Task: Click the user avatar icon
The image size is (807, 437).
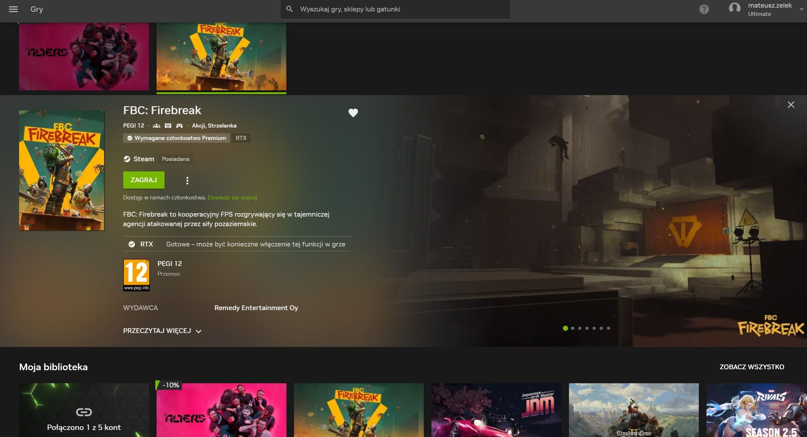Action: click(x=734, y=8)
